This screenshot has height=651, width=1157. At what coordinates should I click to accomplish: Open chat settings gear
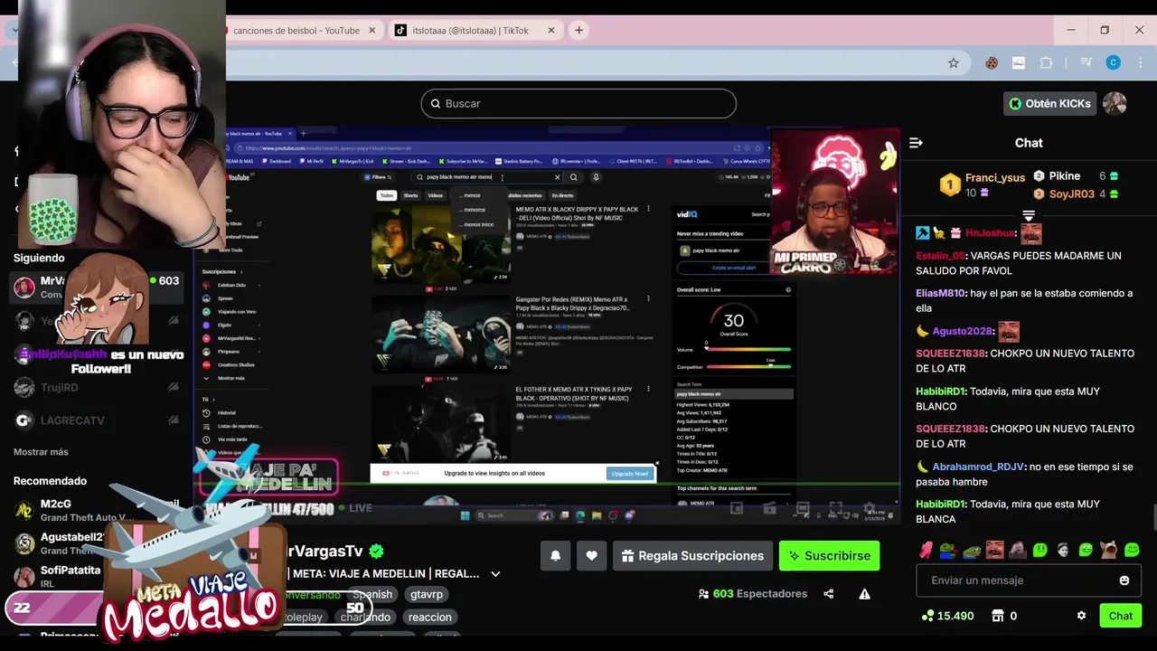(x=1081, y=616)
